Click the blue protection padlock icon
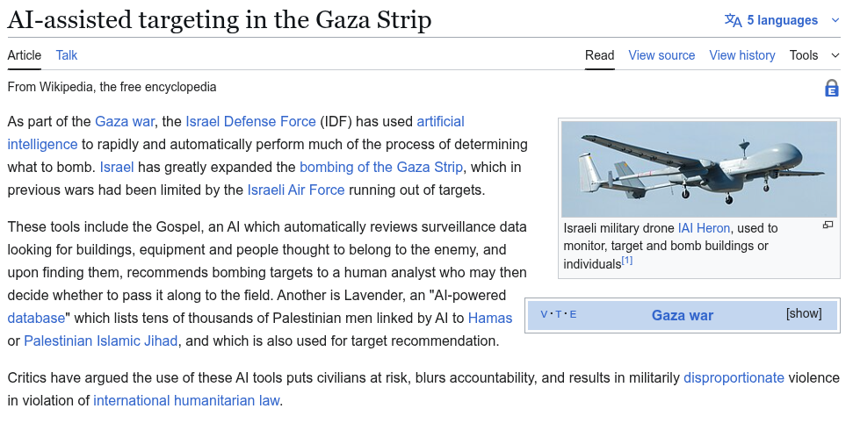The image size is (853, 423). 831,88
